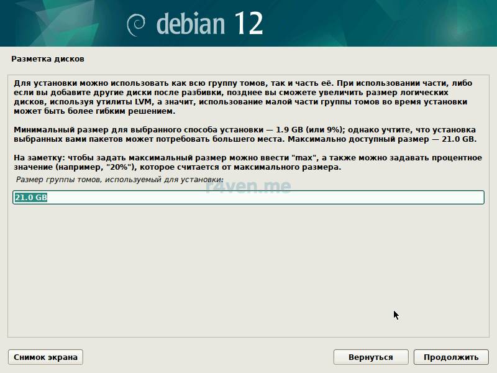Click the empty panel area below the input
The width and height of the screenshot is (497, 373).
(x=248, y=267)
